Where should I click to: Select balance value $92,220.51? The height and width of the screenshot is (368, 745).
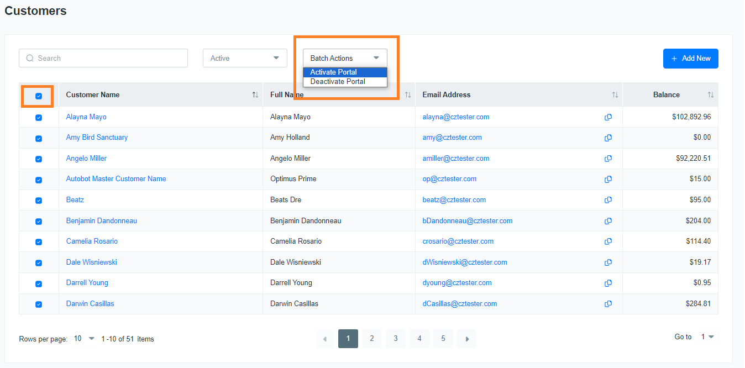tap(693, 159)
